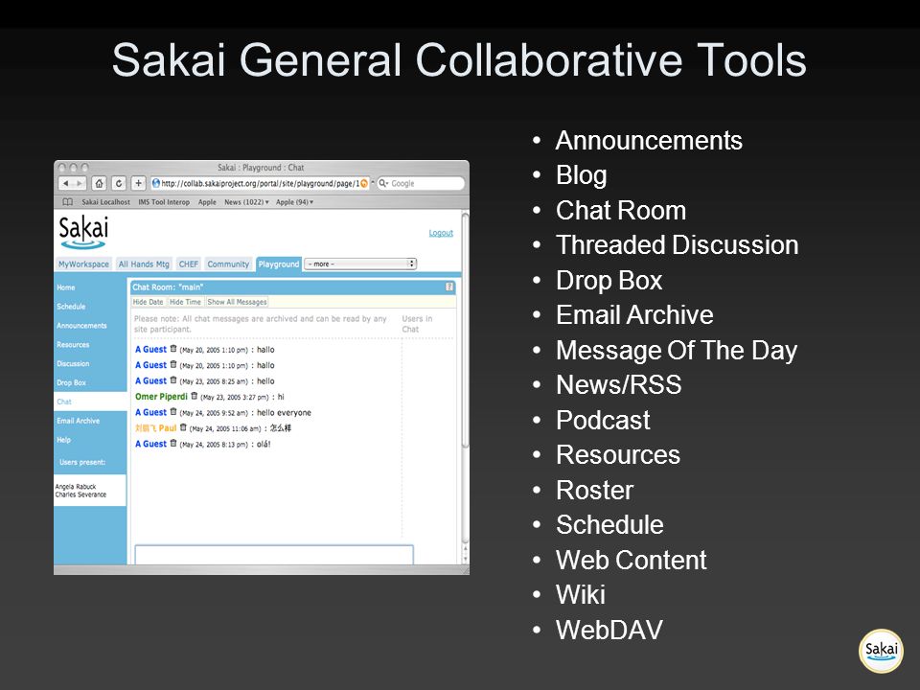This screenshot has width=920, height=690.
Task: Click the Omer Piperdi username
Action: click(x=161, y=397)
